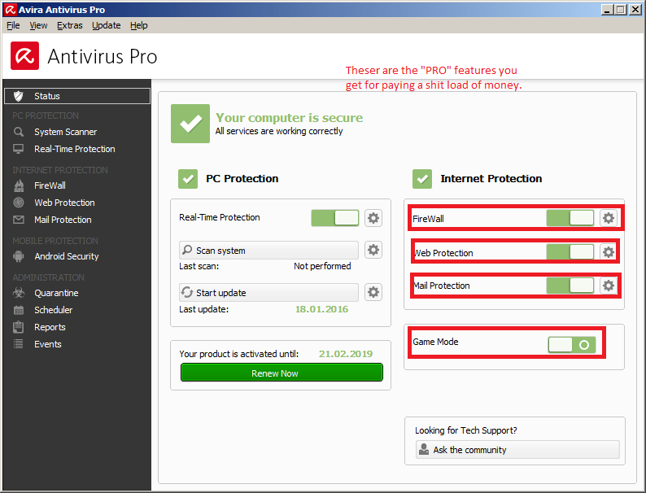Viewport: 646px width, 493px height.
Task: Click the 'Last scan:' label
Action: point(199,266)
